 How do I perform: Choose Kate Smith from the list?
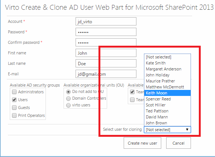[167, 63]
